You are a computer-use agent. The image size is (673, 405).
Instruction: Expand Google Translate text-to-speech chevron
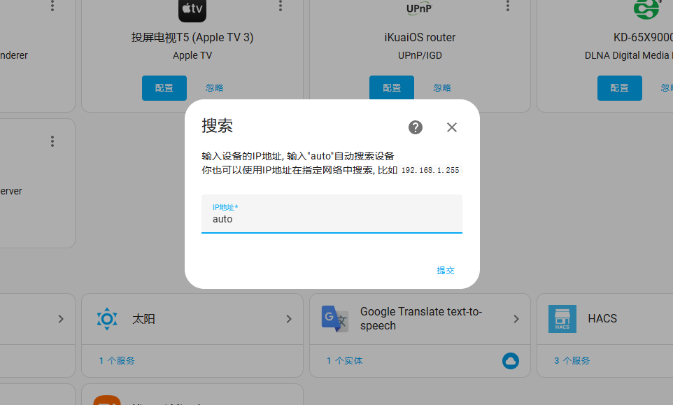pyautogui.click(x=516, y=319)
